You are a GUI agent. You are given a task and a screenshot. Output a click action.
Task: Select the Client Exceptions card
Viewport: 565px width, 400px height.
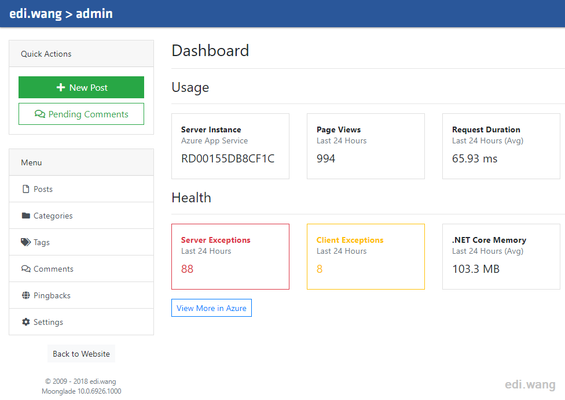[366, 257]
